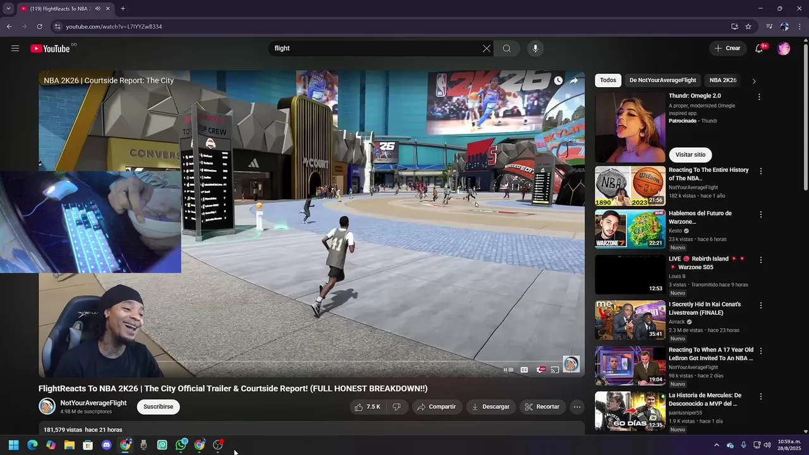Screen dimensions: 809x455
Task: Open WhatsApp from the taskbar
Action: click(181, 445)
